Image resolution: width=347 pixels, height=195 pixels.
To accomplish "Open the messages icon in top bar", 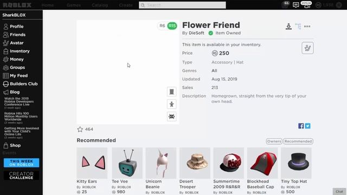I will point(295,5).
